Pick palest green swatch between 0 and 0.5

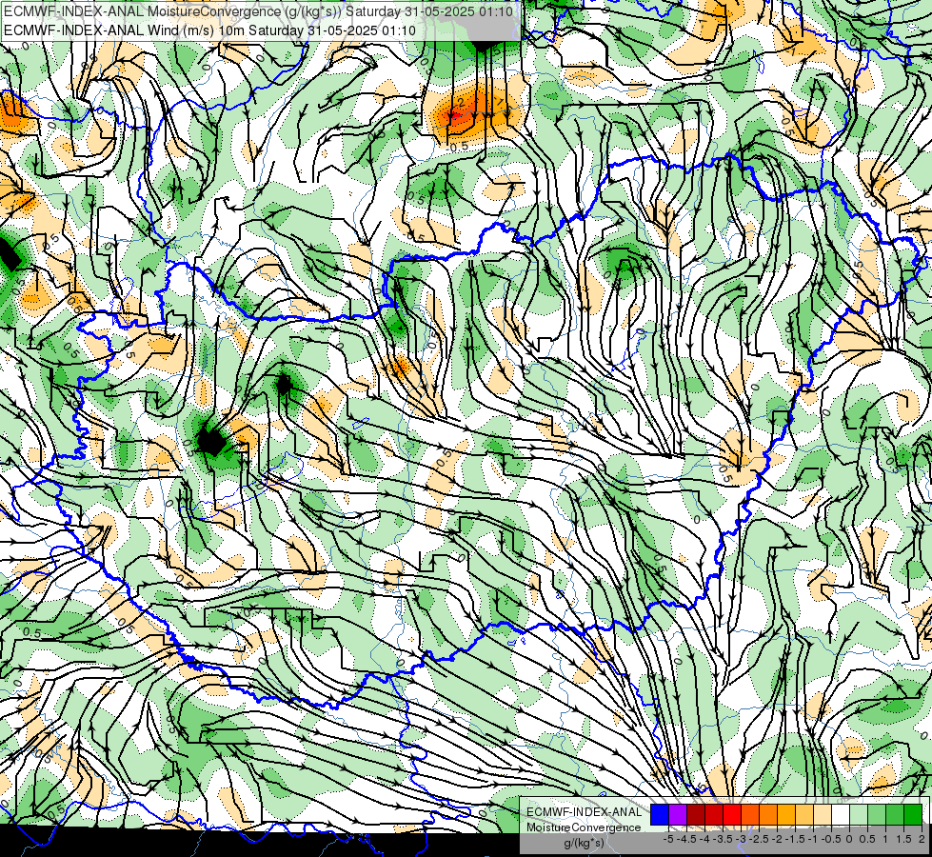859,814
